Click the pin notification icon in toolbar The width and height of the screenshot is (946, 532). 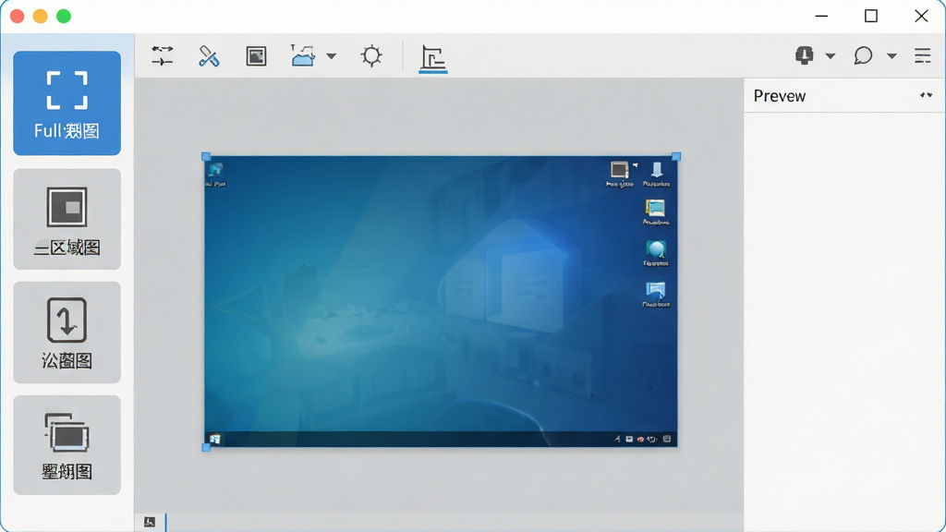pyautogui.click(x=805, y=55)
